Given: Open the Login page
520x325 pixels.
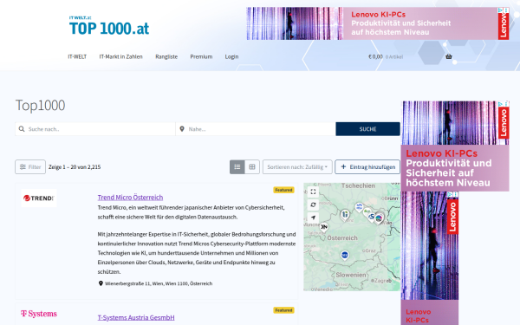Looking at the screenshot, I should 231,56.
